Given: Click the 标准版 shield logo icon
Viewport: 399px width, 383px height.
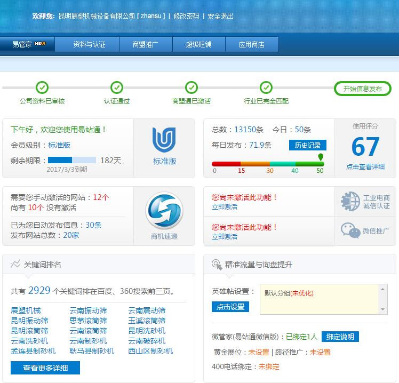Looking at the screenshot, I should pos(164,140).
